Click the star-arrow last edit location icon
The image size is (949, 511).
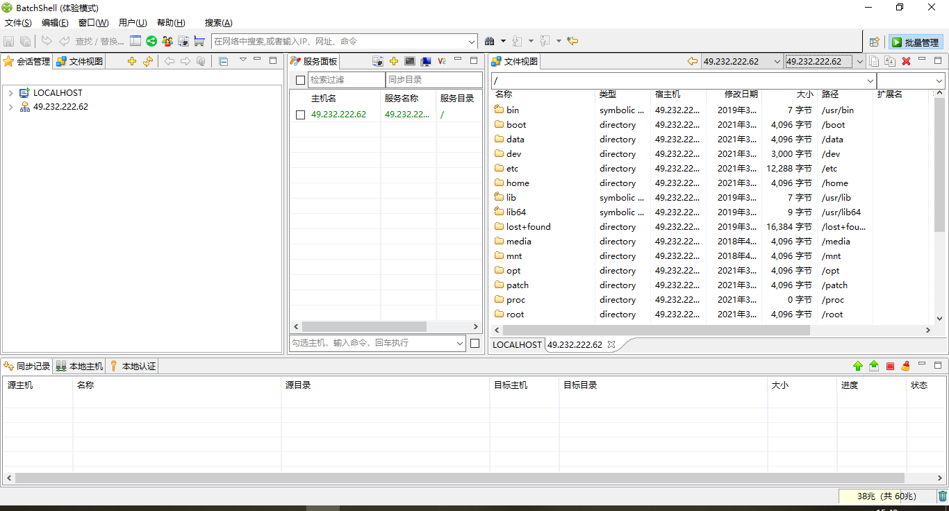[572, 42]
